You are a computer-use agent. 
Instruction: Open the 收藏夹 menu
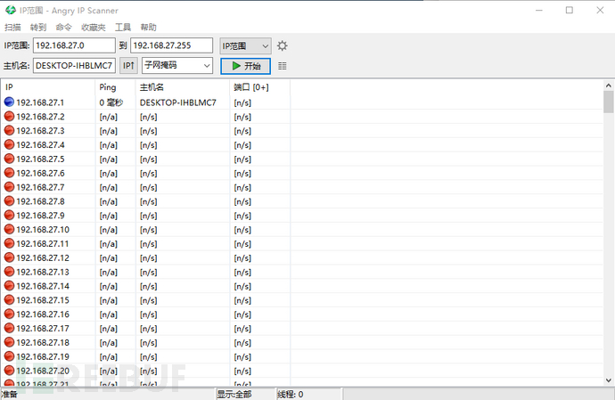pyautogui.click(x=94, y=27)
